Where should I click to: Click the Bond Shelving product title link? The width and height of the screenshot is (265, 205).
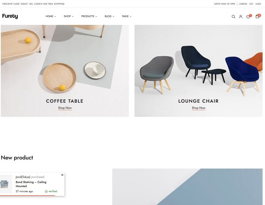(31, 184)
